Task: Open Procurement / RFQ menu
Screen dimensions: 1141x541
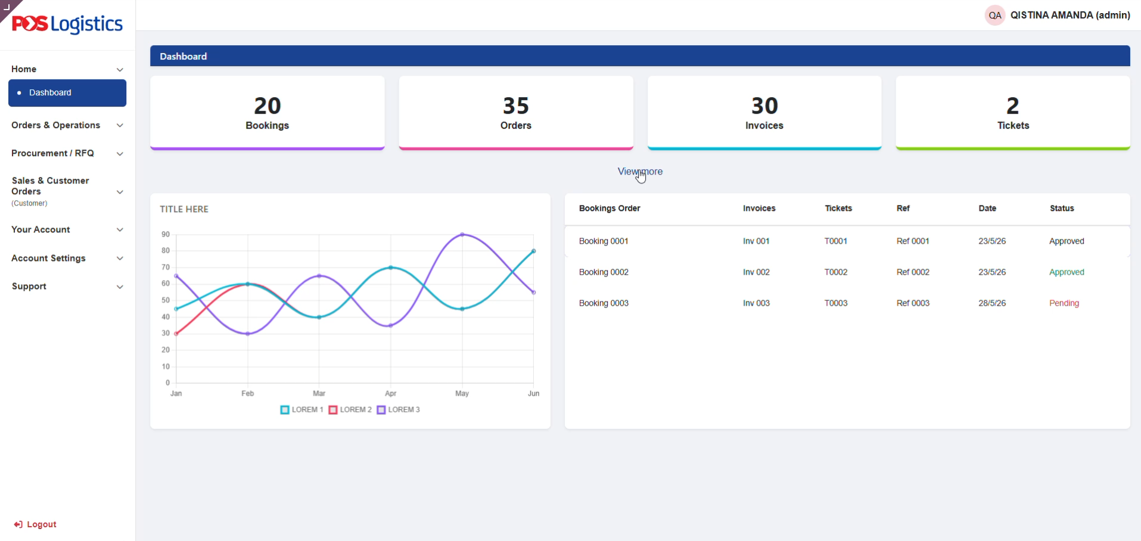Action: coord(52,153)
